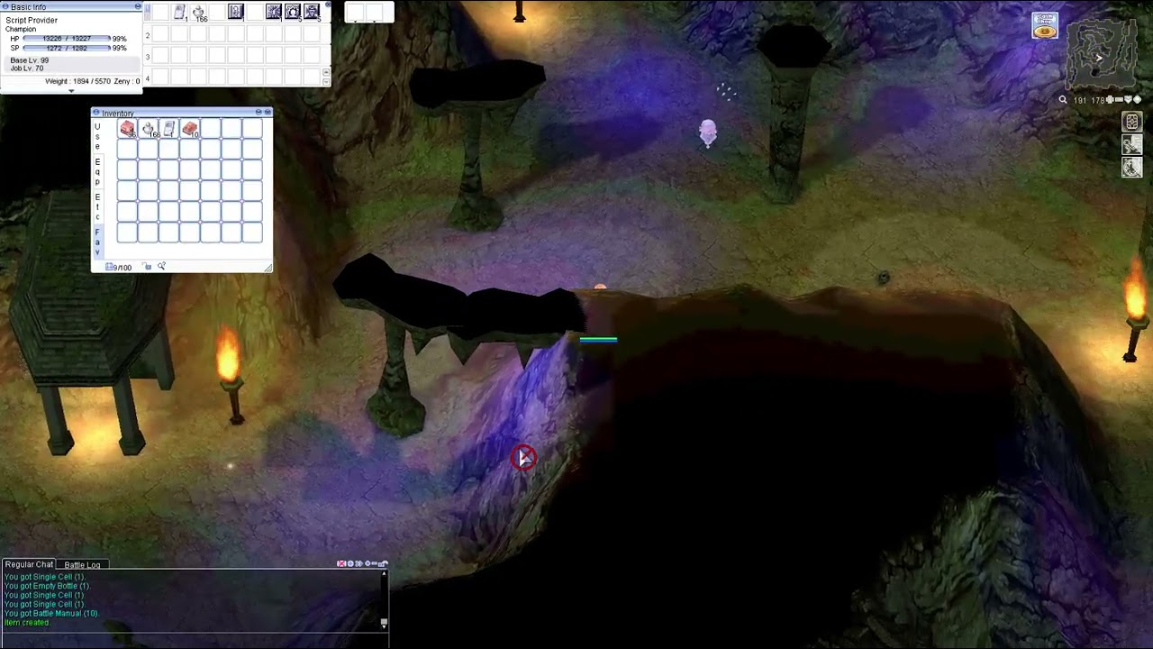Activate the portrait skill in hotkey slot five
The width and height of the screenshot is (1153, 649).
(x=236, y=13)
